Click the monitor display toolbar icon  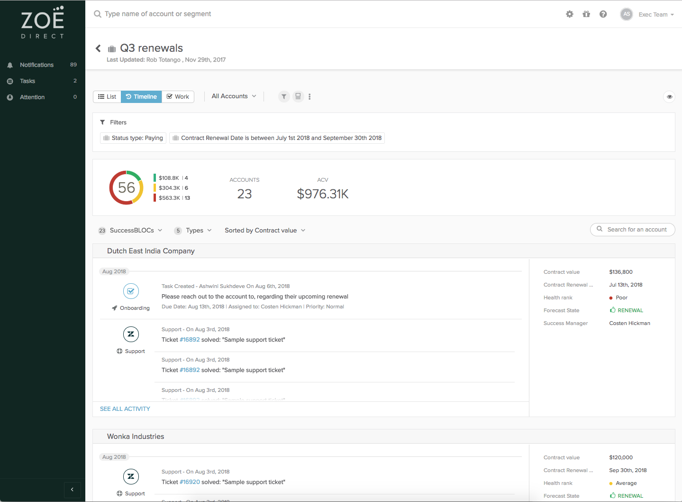[x=298, y=97]
